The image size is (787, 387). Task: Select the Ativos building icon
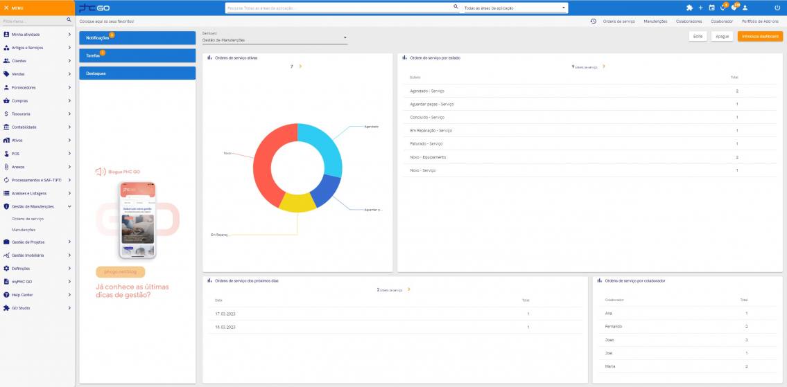coord(6,141)
